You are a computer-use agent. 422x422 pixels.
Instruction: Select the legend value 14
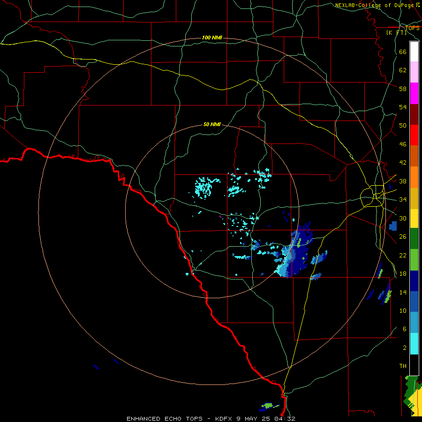click(403, 292)
